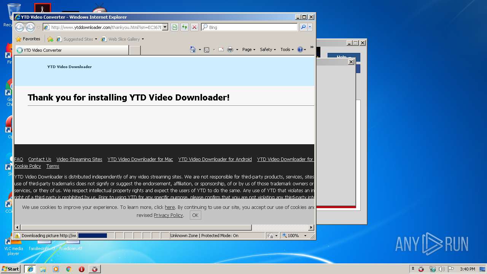The height and width of the screenshot is (274, 487).
Task: Open the Tools menu
Action: tap(287, 49)
